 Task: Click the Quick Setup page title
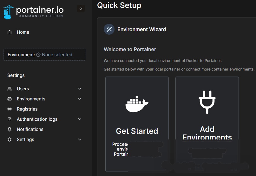pos(119,5)
